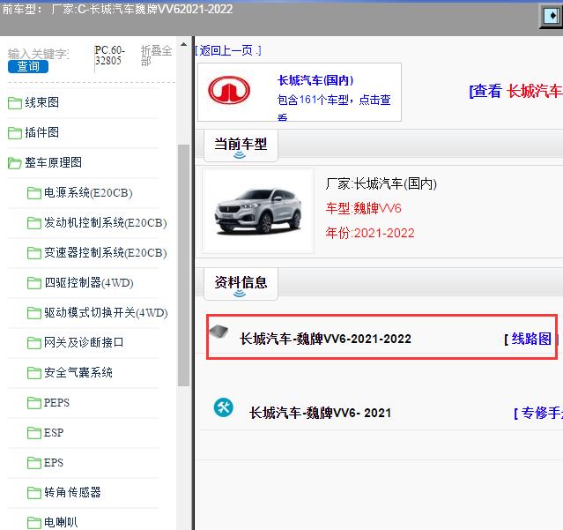Click the top-right panel toggle arrow button
Image resolution: width=563 pixels, height=530 pixels.
[x=552, y=16]
